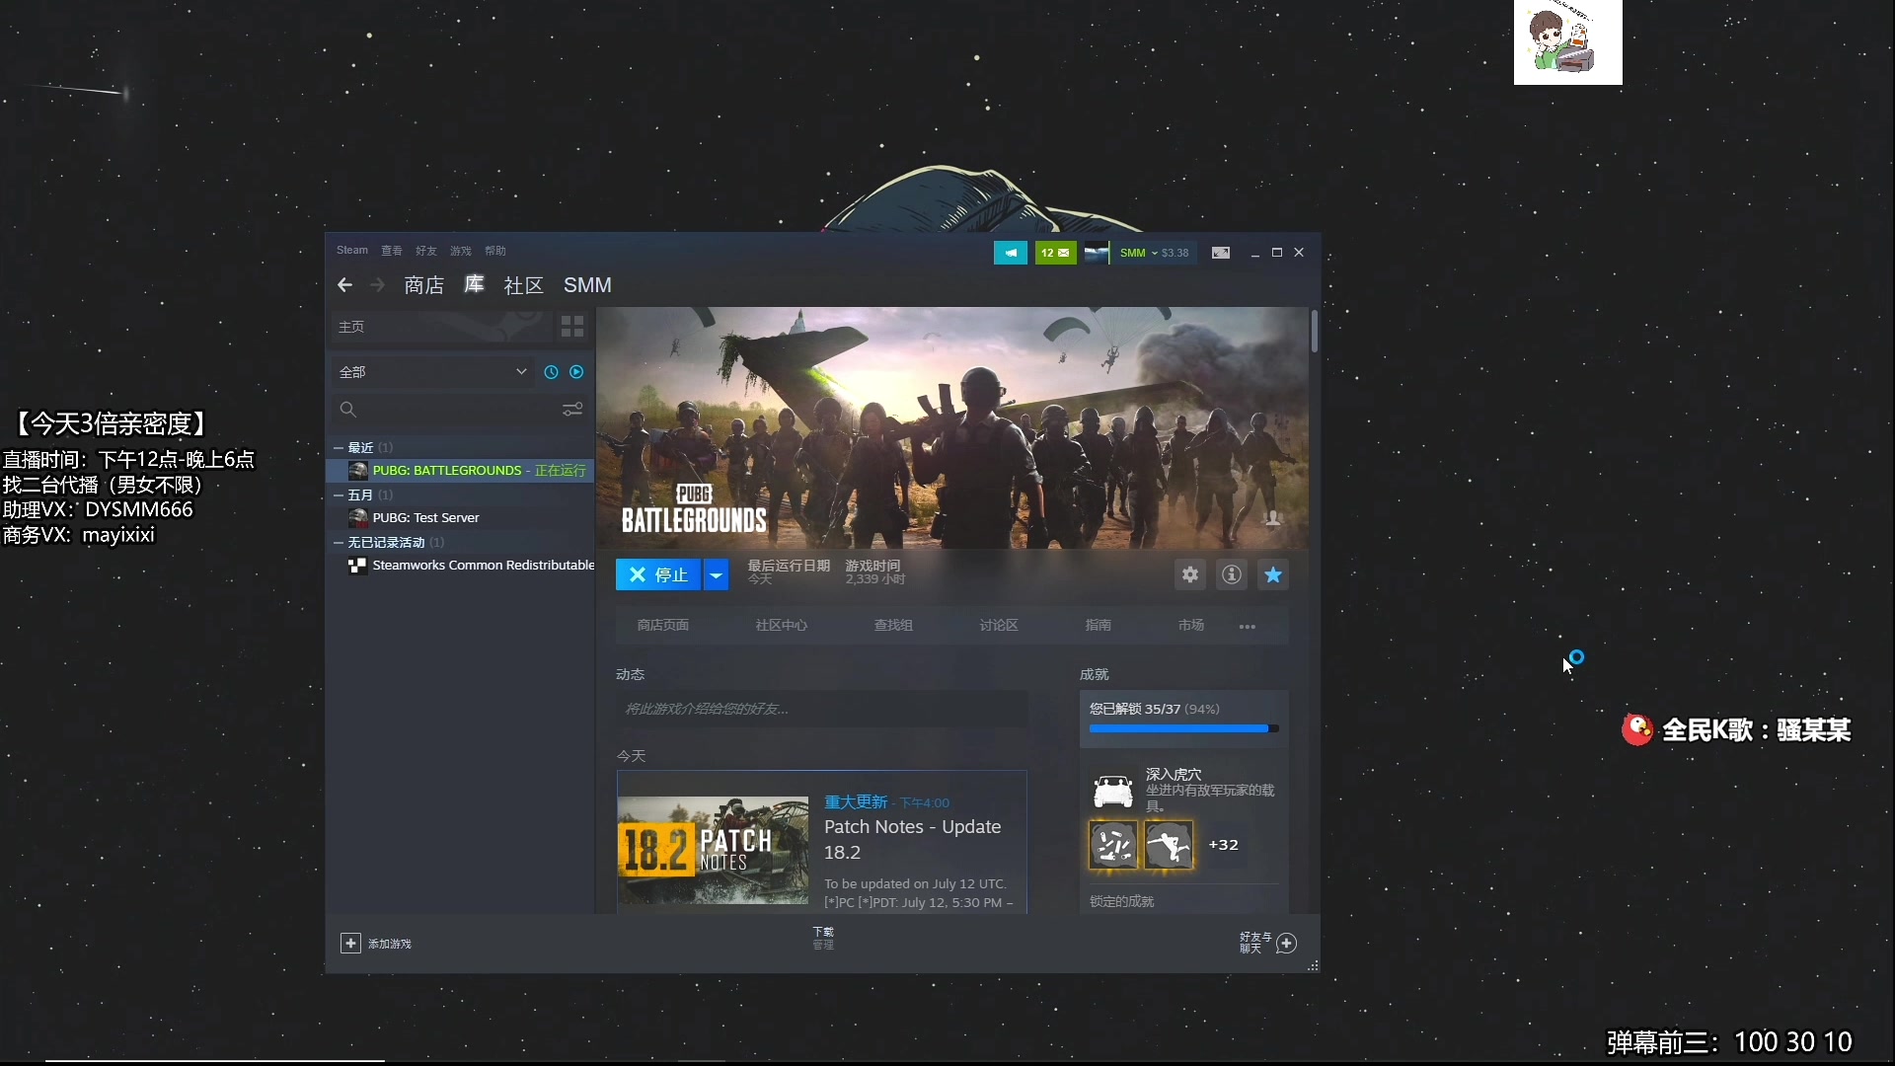Screen dimensions: 1895x1066
Task: Click second gold unlocked achievement icon
Action: pyautogui.click(x=1169, y=846)
